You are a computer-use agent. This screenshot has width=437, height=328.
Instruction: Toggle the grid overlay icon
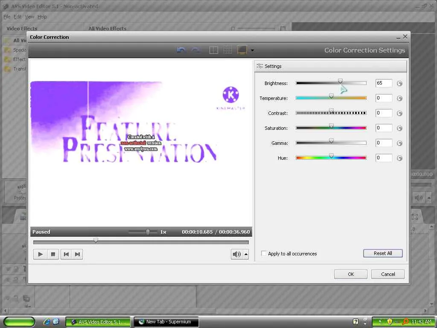228,50
